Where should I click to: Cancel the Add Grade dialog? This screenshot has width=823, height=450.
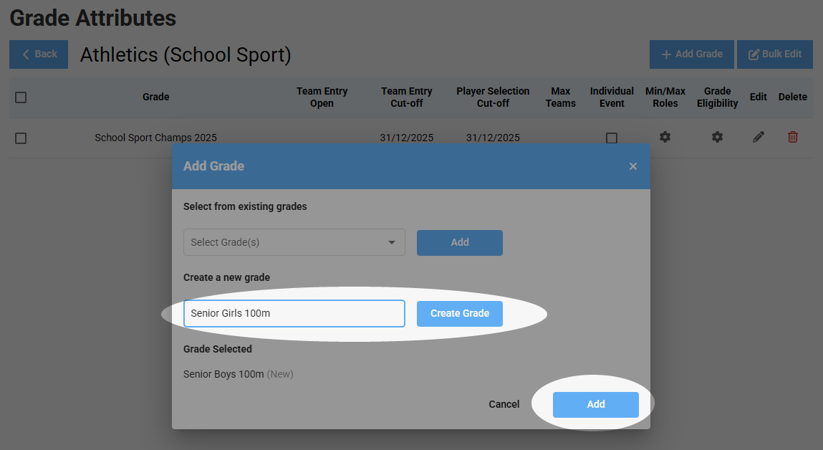point(504,404)
